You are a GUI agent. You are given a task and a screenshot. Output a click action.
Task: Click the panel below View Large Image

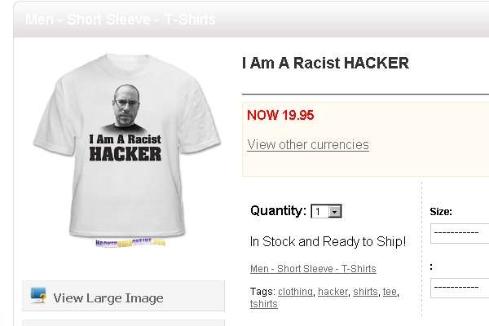[124, 323]
